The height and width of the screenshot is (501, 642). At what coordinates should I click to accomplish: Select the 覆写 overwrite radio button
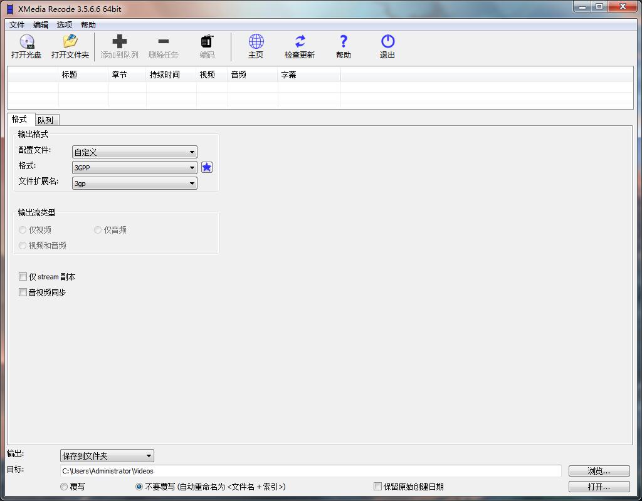pyautogui.click(x=64, y=487)
